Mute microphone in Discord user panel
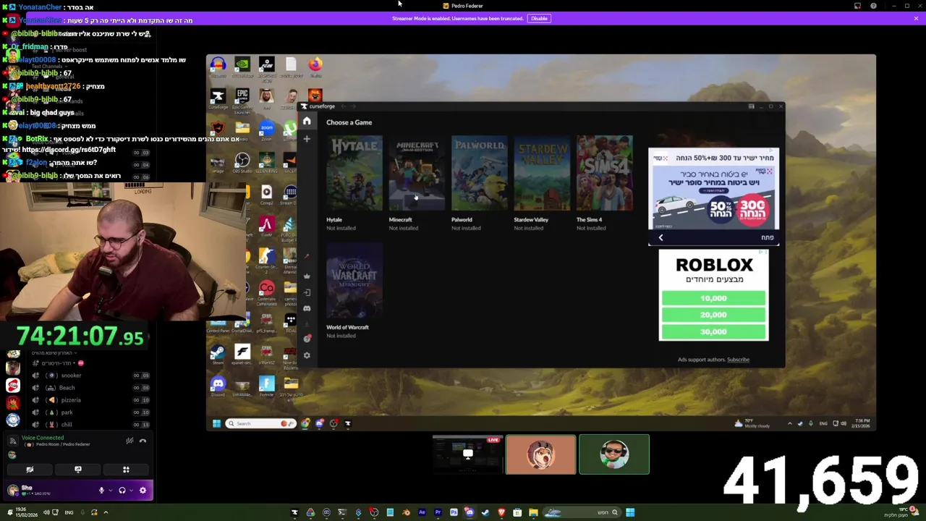This screenshot has width=926, height=521. 101,491
